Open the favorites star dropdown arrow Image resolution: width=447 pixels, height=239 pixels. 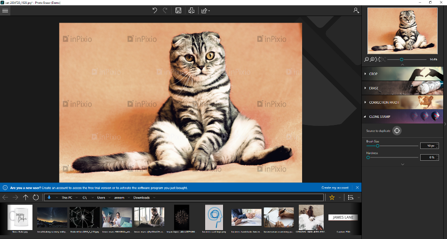(340, 198)
